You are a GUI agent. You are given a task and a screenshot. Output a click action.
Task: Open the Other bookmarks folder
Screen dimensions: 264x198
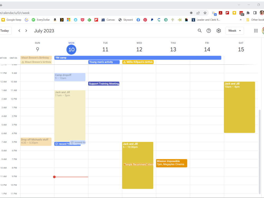click(255, 20)
